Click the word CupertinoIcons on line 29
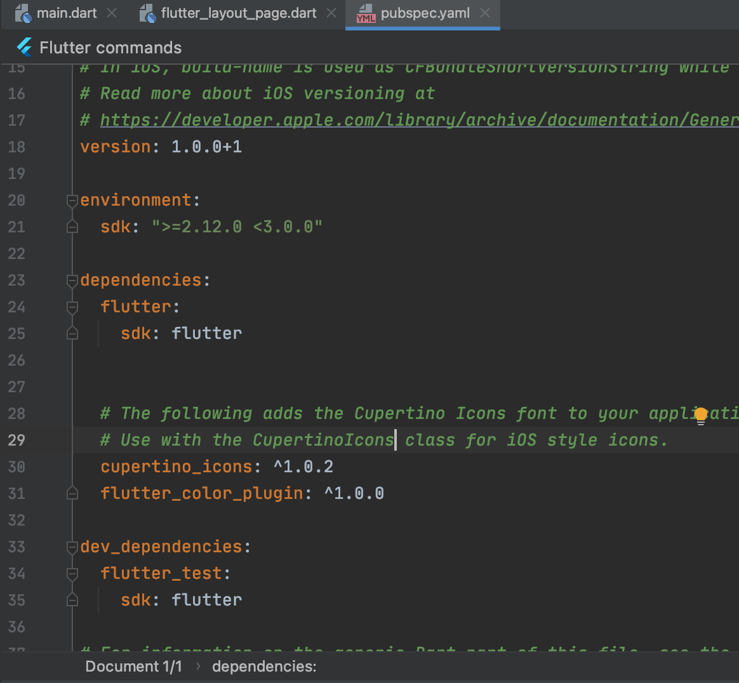The width and height of the screenshot is (739, 683). tap(323, 441)
